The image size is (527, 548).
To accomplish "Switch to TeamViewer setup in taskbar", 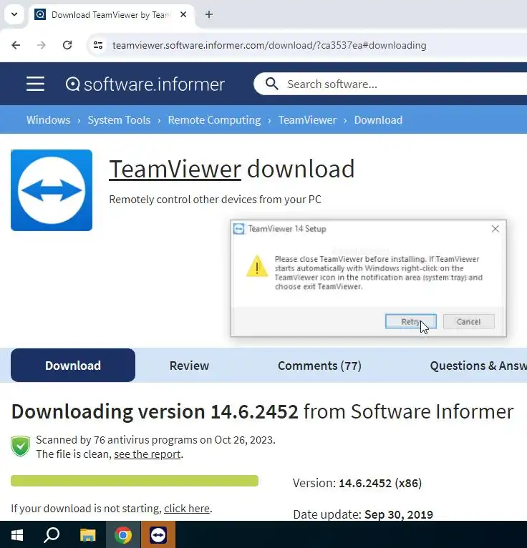I will (158, 534).
